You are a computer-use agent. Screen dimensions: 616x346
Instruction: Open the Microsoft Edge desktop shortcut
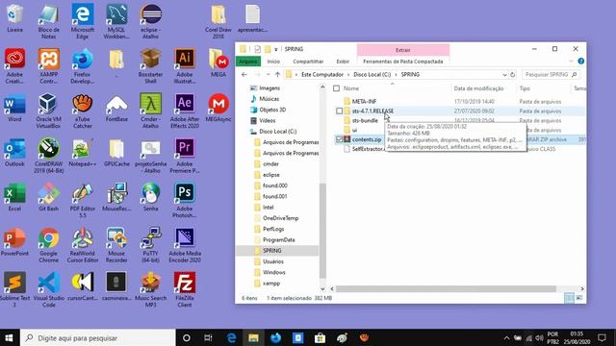coord(83,21)
